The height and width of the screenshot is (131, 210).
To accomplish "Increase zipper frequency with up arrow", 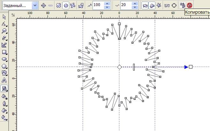I will pyautogui.click(x=135, y=4).
